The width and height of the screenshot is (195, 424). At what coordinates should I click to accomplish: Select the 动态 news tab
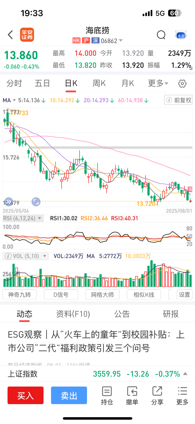(24, 314)
